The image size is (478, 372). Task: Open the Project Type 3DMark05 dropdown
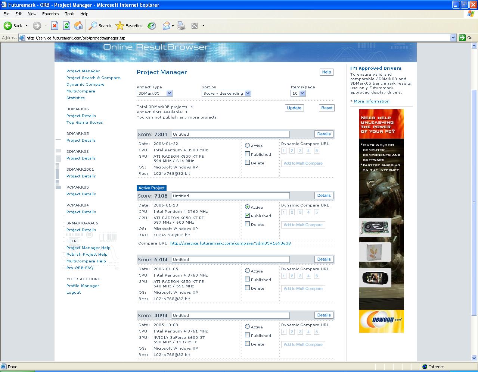pyautogui.click(x=155, y=93)
